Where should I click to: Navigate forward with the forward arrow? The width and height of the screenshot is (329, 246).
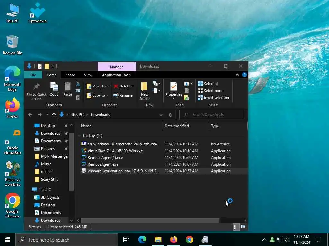click(x=40, y=115)
